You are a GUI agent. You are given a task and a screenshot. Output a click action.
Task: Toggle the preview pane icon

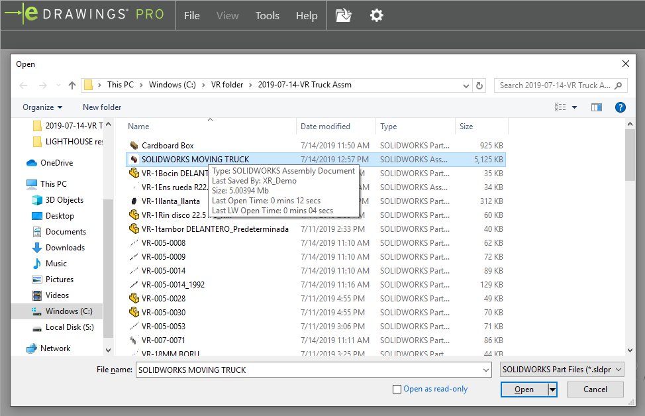[x=597, y=107]
